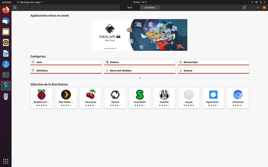Click the ScummVM app name
Screen dimensions: 268x167
(x=140, y=102)
